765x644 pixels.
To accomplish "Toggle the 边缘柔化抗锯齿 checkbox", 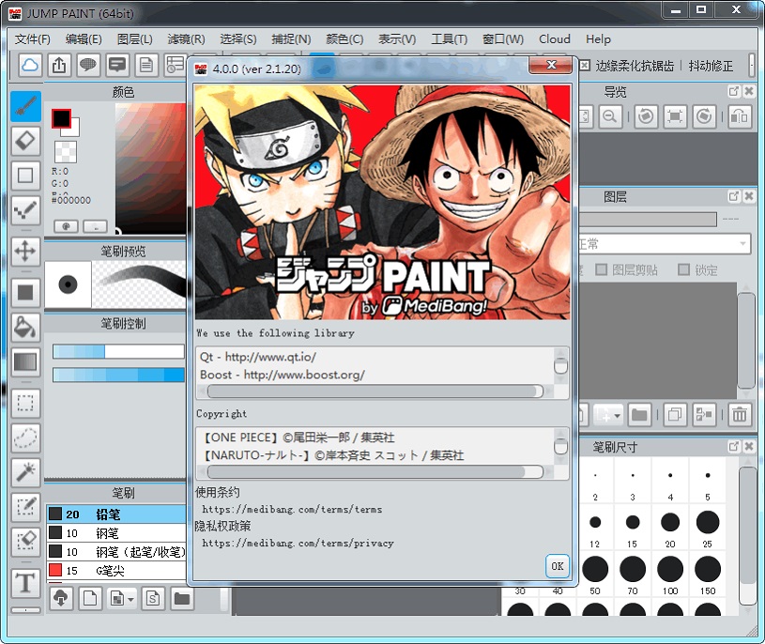I will pyautogui.click(x=585, y=66).
